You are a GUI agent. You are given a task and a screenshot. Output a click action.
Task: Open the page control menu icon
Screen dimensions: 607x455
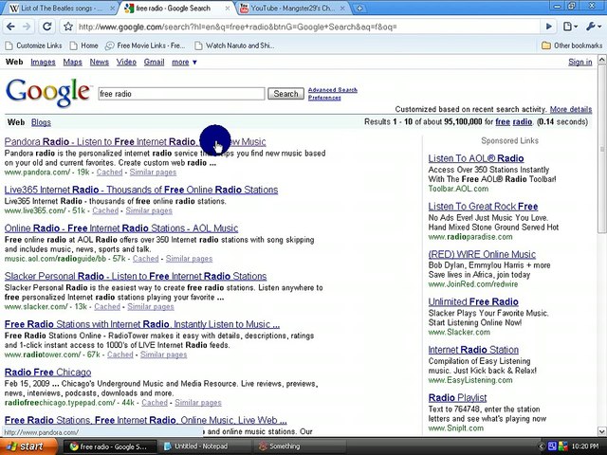coord(570,27)
